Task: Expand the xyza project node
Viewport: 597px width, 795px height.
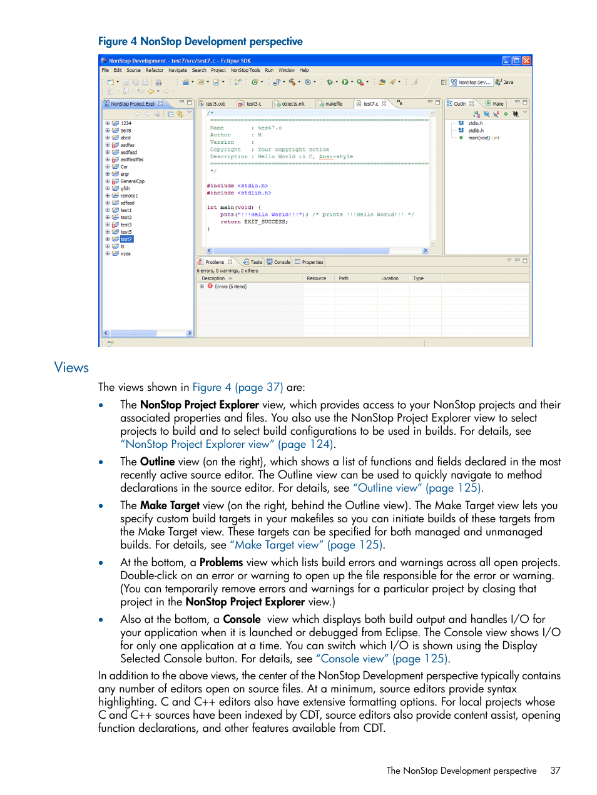Action: [108, 253]
